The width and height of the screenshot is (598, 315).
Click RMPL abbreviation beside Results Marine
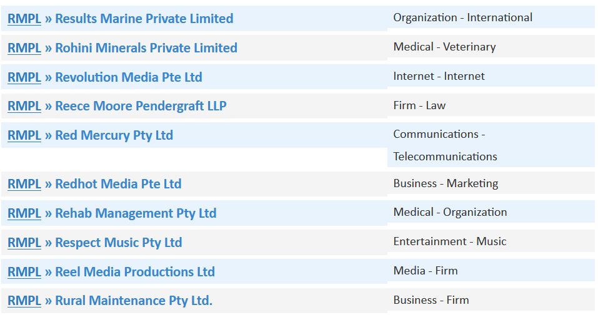tap(24, 19)
